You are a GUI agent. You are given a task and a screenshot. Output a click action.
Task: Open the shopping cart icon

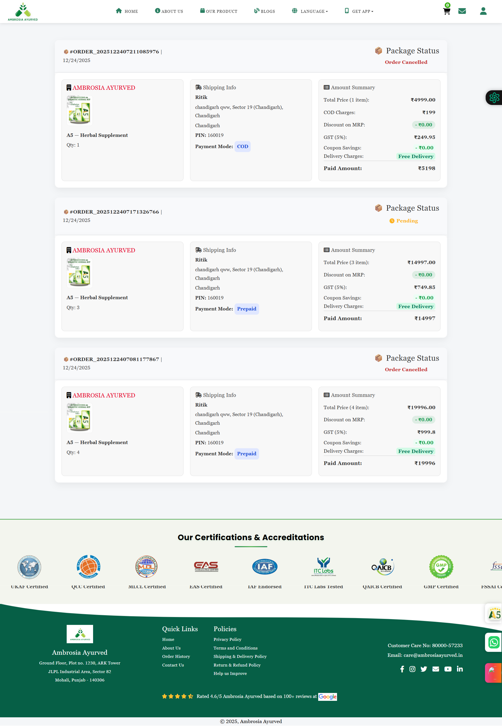(x=447, y=11)
